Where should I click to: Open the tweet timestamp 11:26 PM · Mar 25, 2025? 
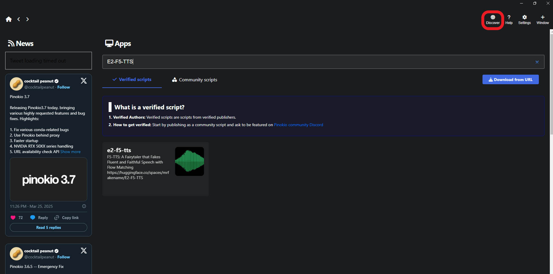tap(31, 206)
